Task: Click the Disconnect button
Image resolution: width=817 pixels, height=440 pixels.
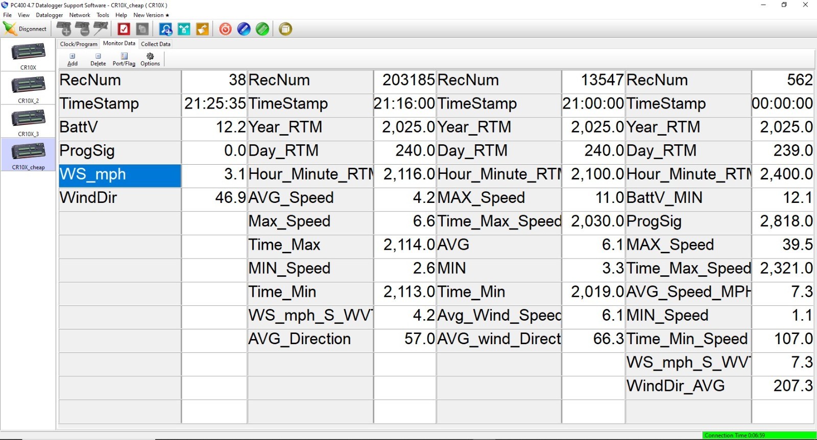Action: [x=25, y=29]
